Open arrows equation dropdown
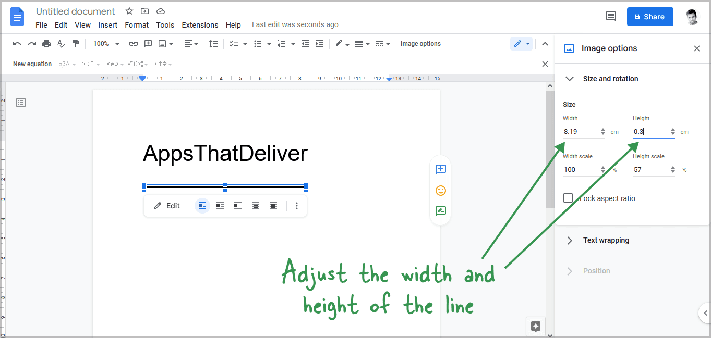The image size is (711, 338). tap(163, 64)
